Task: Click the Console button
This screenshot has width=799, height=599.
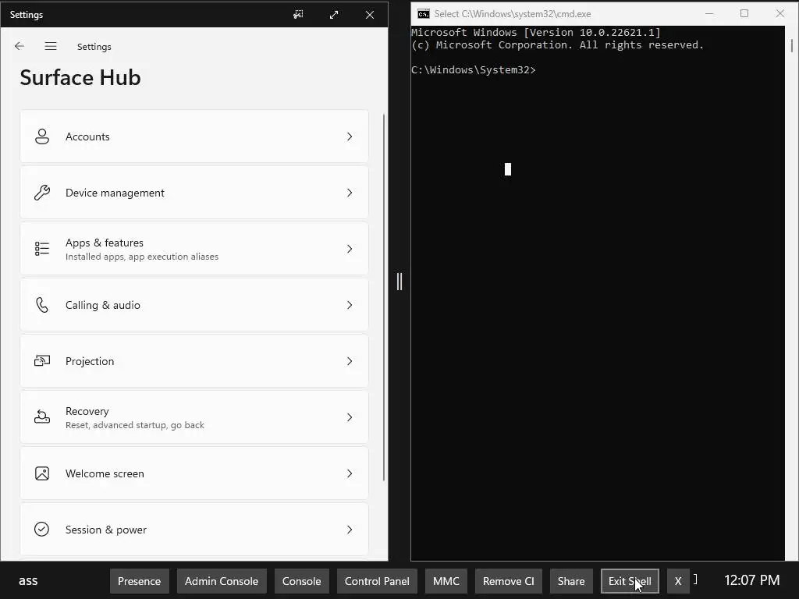Action: (302, 581)
